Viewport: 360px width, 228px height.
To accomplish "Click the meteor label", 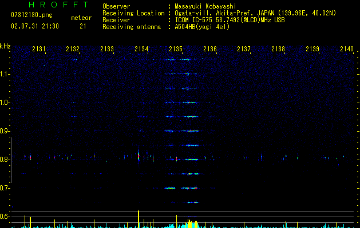I will click(81, 18).
